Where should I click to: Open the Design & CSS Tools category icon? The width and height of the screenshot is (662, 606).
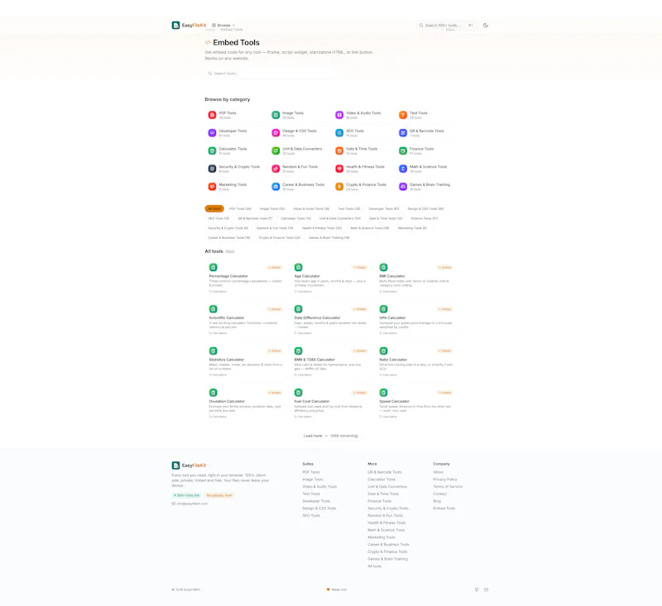[x=276, y=133]
